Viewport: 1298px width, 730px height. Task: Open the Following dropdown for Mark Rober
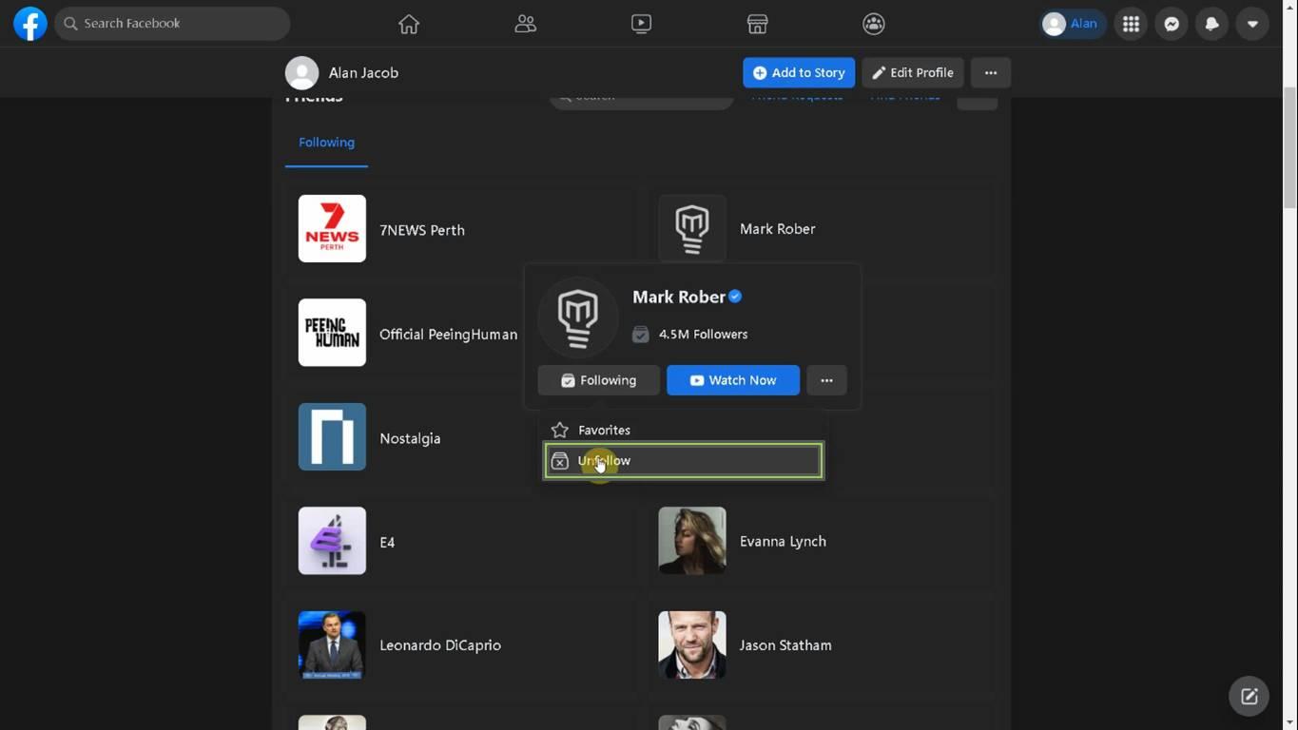pyautogui.click(x=599, y=380)
